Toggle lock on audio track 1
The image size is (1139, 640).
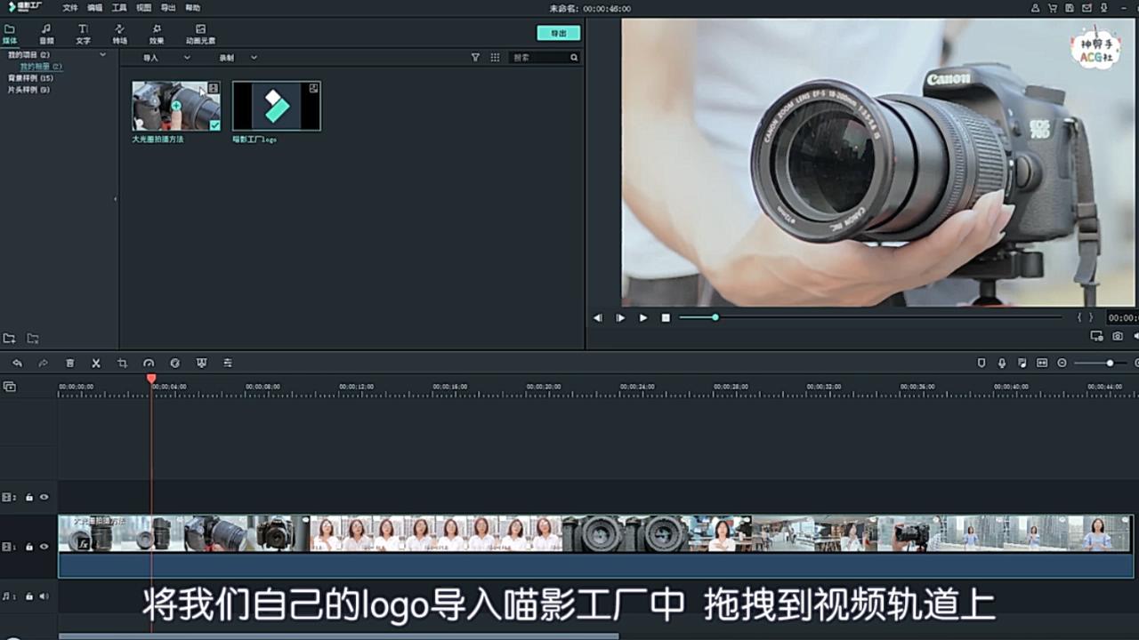[29, 596]
